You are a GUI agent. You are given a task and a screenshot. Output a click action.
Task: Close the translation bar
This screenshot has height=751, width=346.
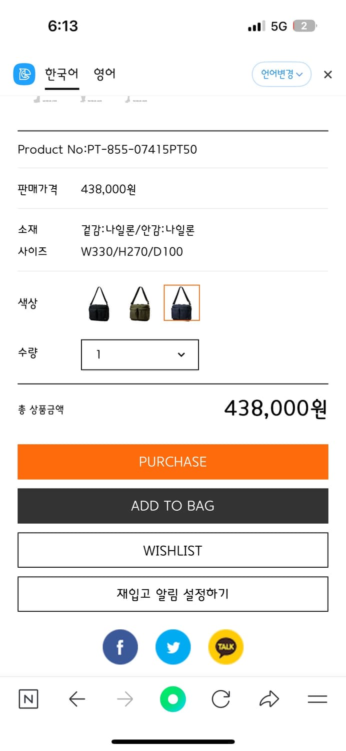[328, 75]
